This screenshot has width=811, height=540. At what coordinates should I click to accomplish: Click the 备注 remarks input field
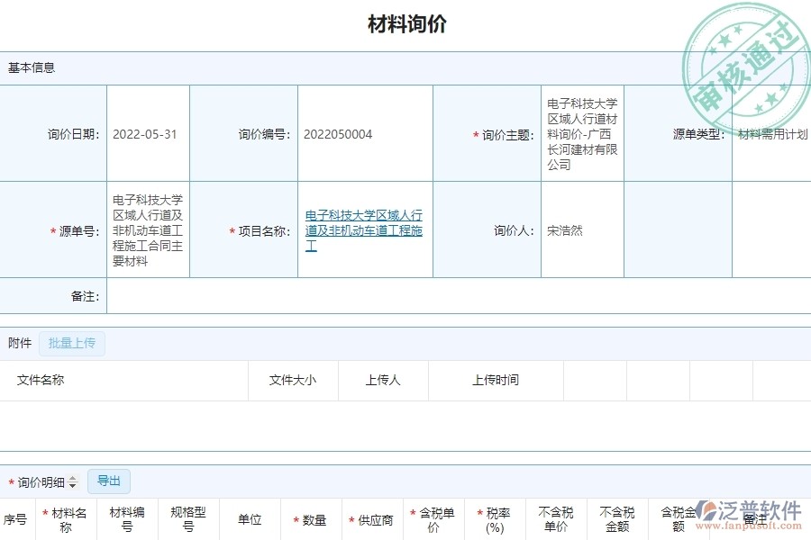(x=451, y=296)
